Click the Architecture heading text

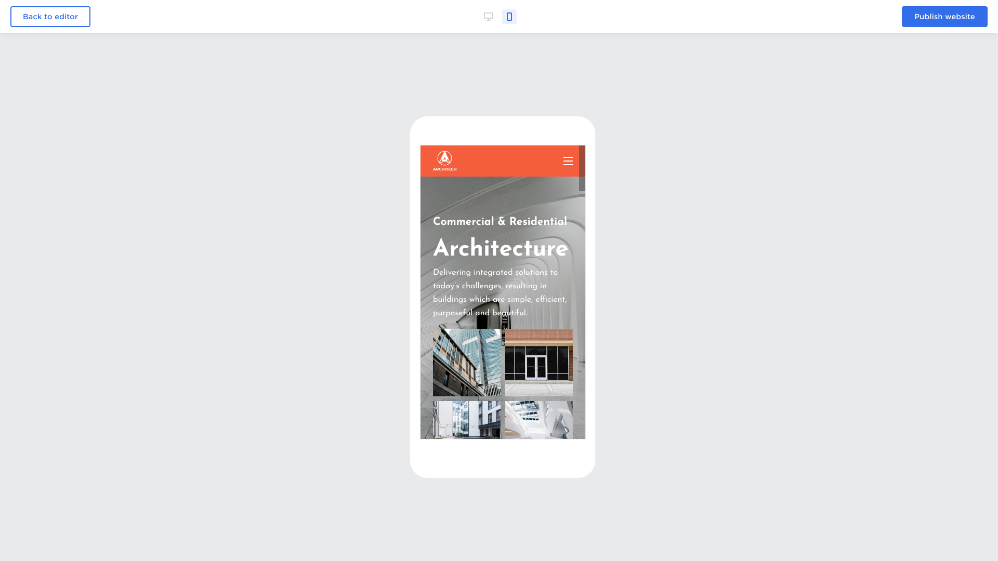pos(500,249)
